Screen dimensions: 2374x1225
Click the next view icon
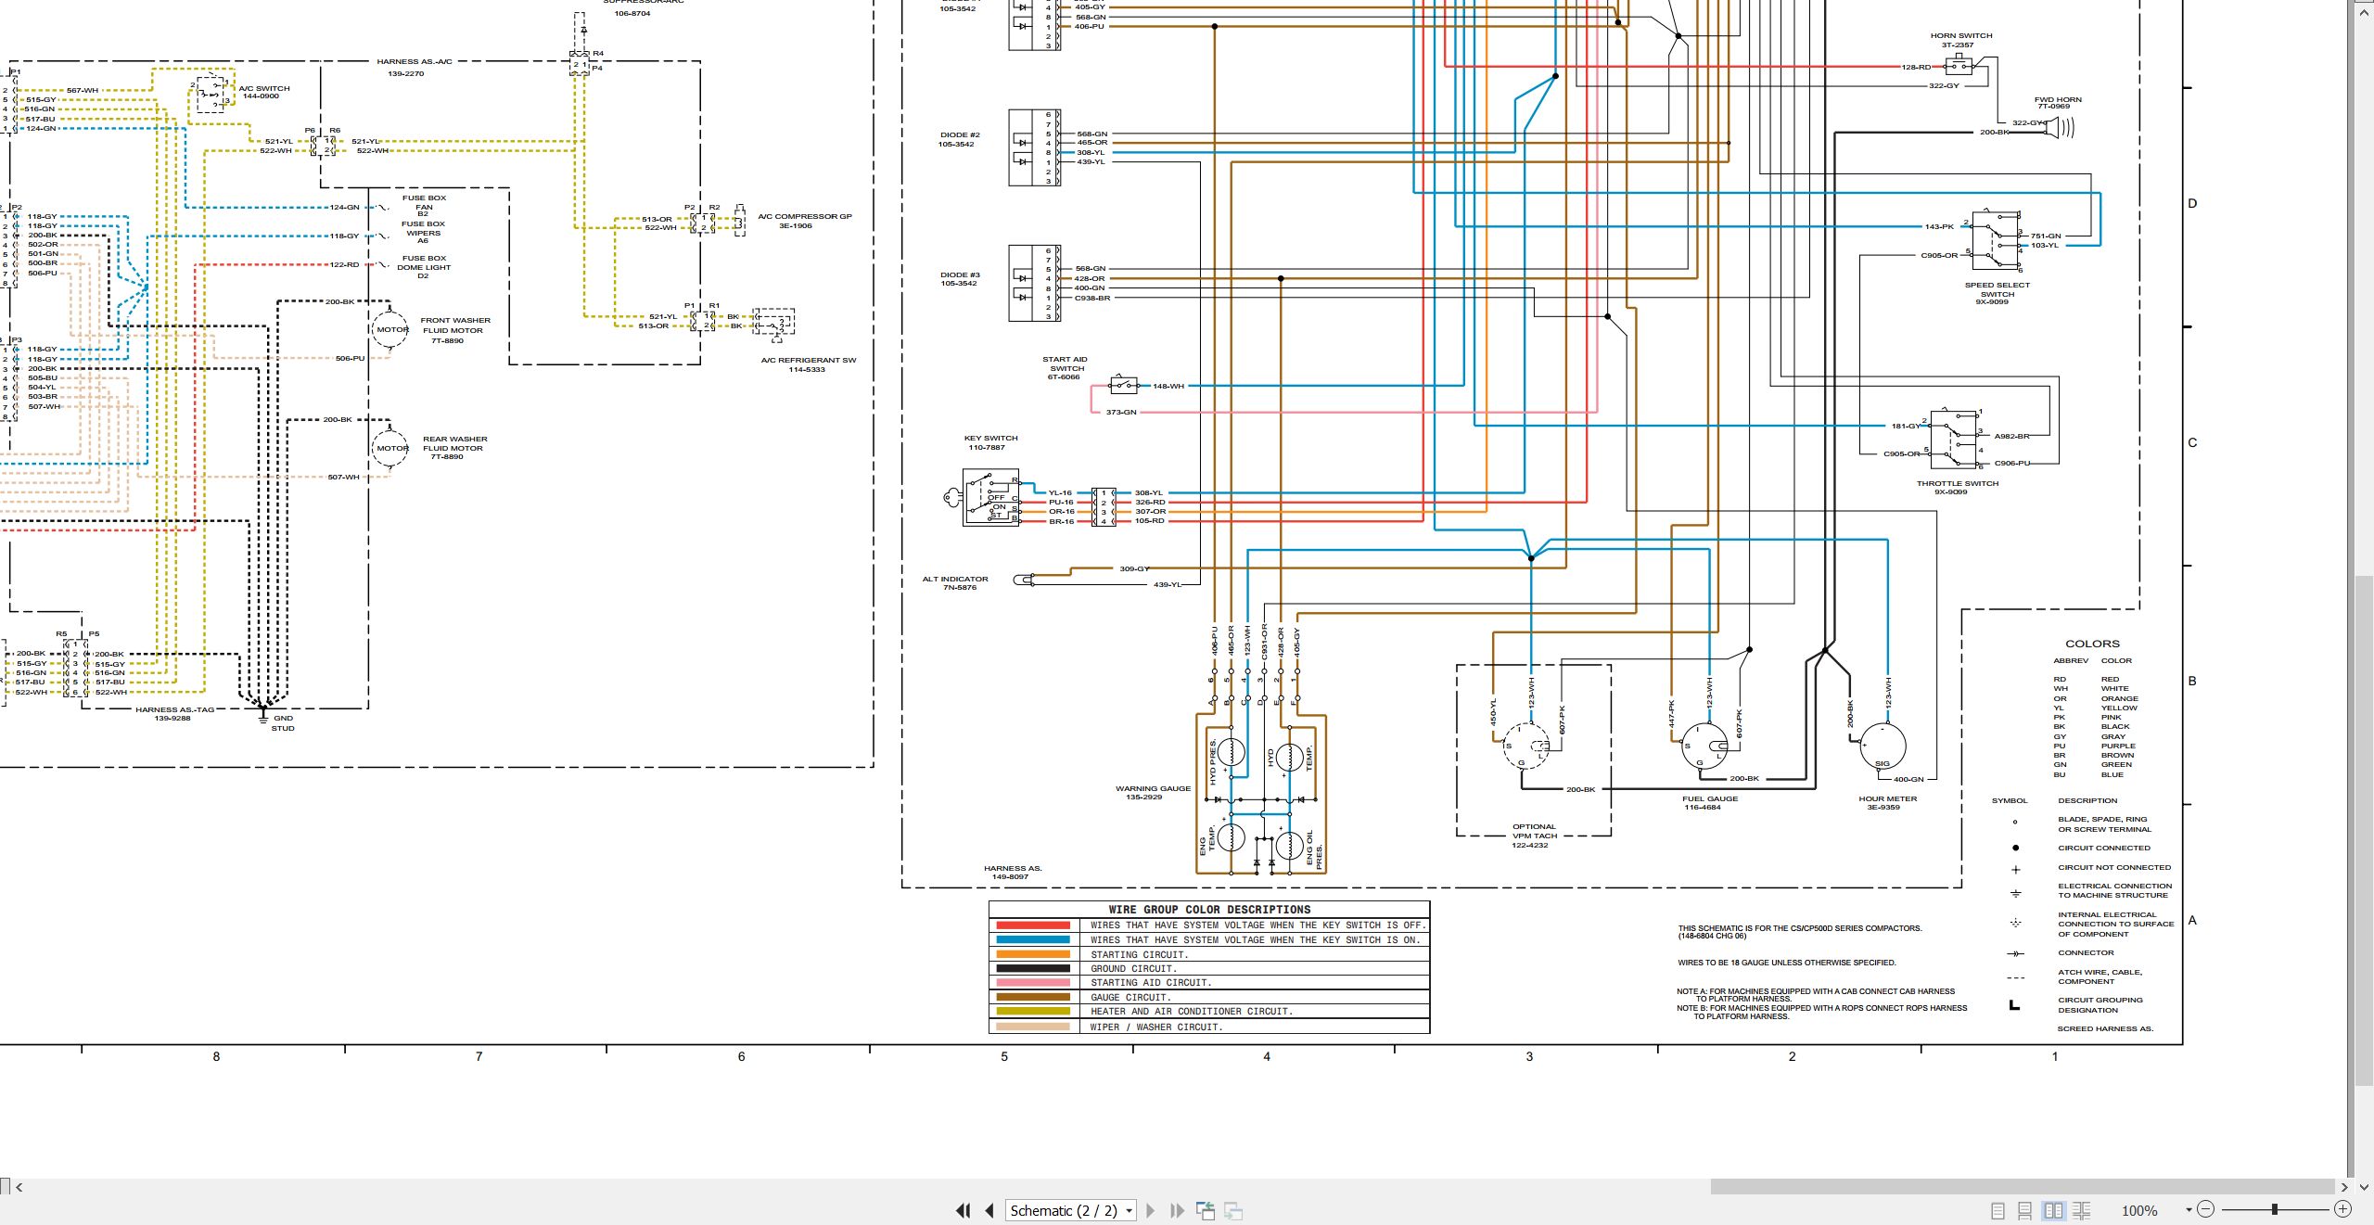(1233, 1210)
